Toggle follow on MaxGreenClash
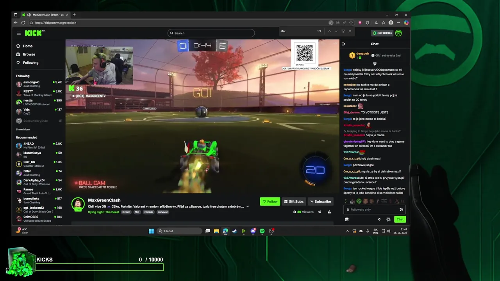Screen dimensions: 500x281 tap(270, 201)
